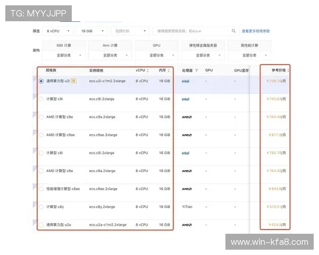Image resolution: width=319 pixels, height=255 pixels.
Task: Click ecs.c8ae.2xlarge spec name
Action: (103, 189)
